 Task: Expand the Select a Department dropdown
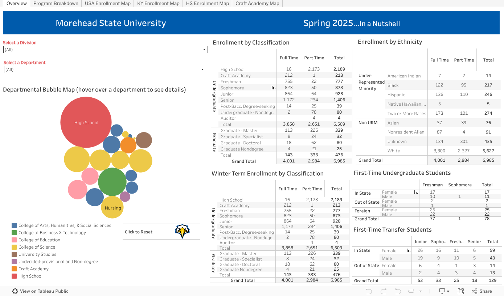coord(105,69)
